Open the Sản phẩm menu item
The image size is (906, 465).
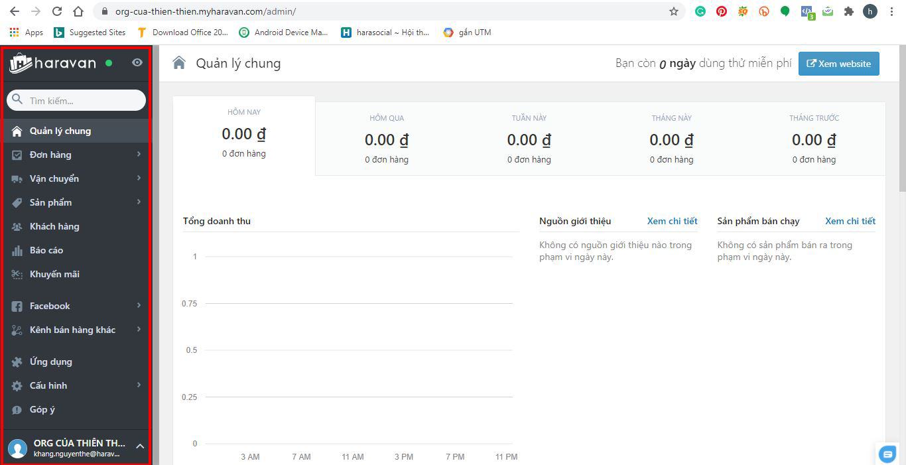point(76,202)
